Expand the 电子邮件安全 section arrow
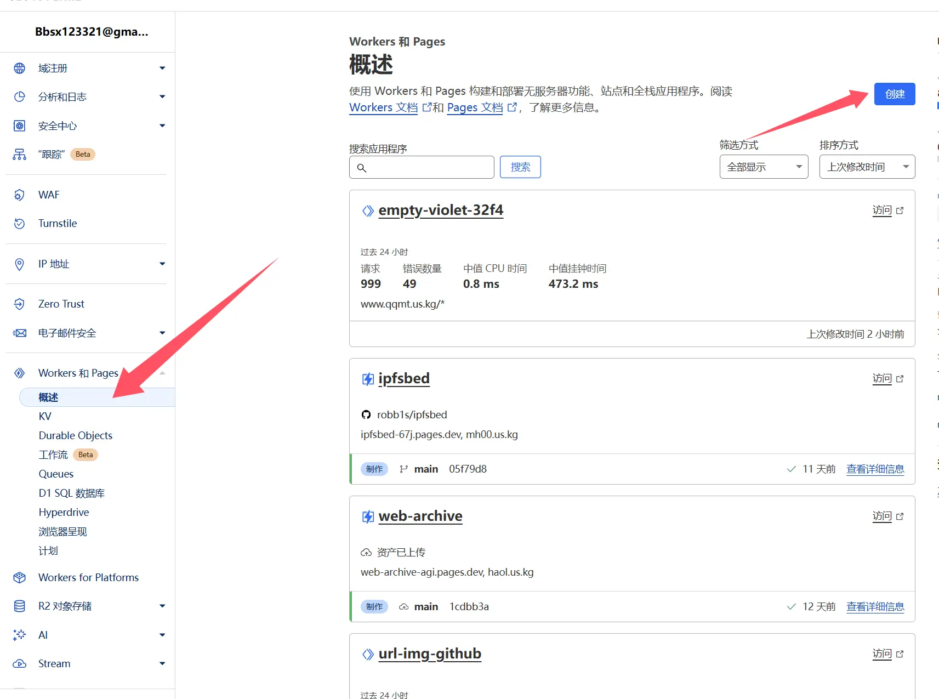 162,333
